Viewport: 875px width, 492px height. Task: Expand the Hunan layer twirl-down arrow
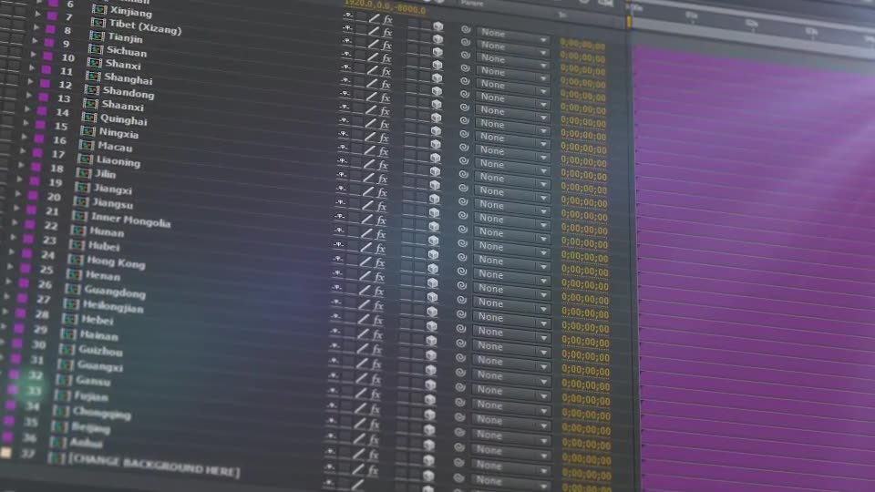coord(15,222)
